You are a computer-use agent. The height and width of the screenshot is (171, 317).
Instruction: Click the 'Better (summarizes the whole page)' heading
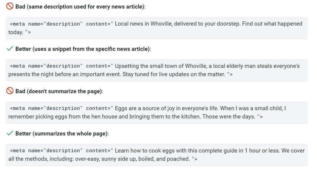[62, 134]
